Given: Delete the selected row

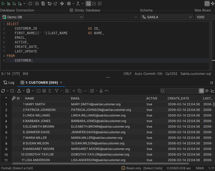Looking at the screenshot, I should 85,91.
